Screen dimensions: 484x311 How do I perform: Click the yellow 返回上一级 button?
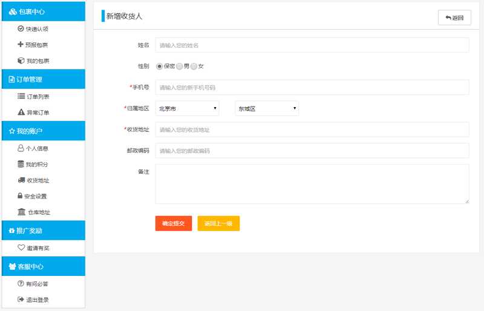[x=218, y=223]
